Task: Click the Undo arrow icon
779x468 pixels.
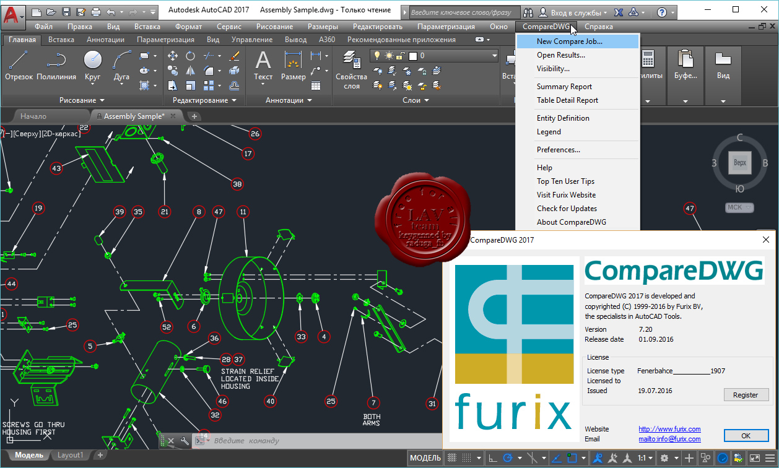Action: [x=111, y=12]
